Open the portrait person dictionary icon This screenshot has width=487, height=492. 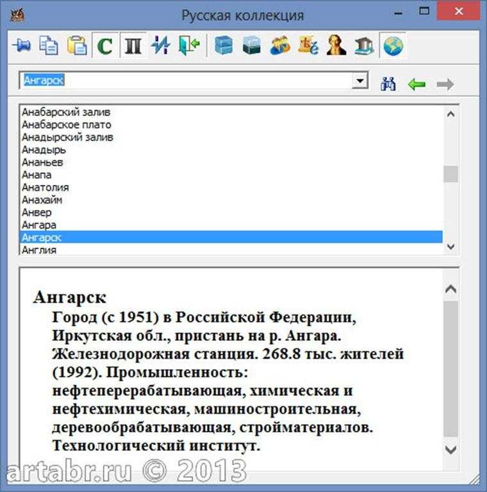pos(336,45)
